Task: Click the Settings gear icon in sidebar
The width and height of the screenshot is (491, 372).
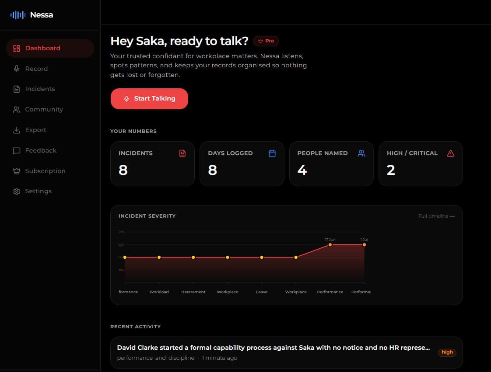Action: click(x=17, y=191)
